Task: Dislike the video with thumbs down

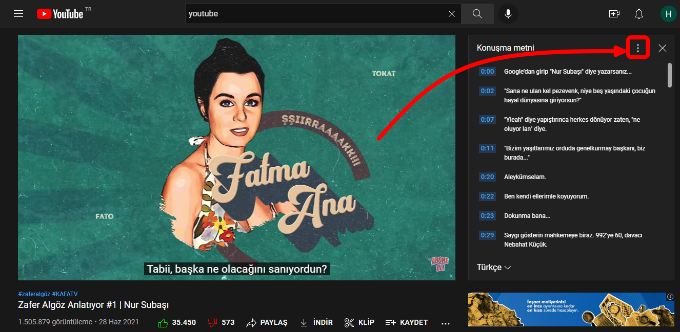Action: [x=212, y=323]
